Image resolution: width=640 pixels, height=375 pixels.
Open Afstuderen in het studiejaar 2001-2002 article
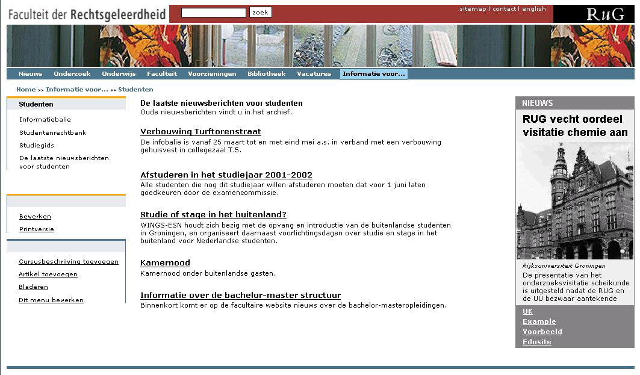(226, 175)
